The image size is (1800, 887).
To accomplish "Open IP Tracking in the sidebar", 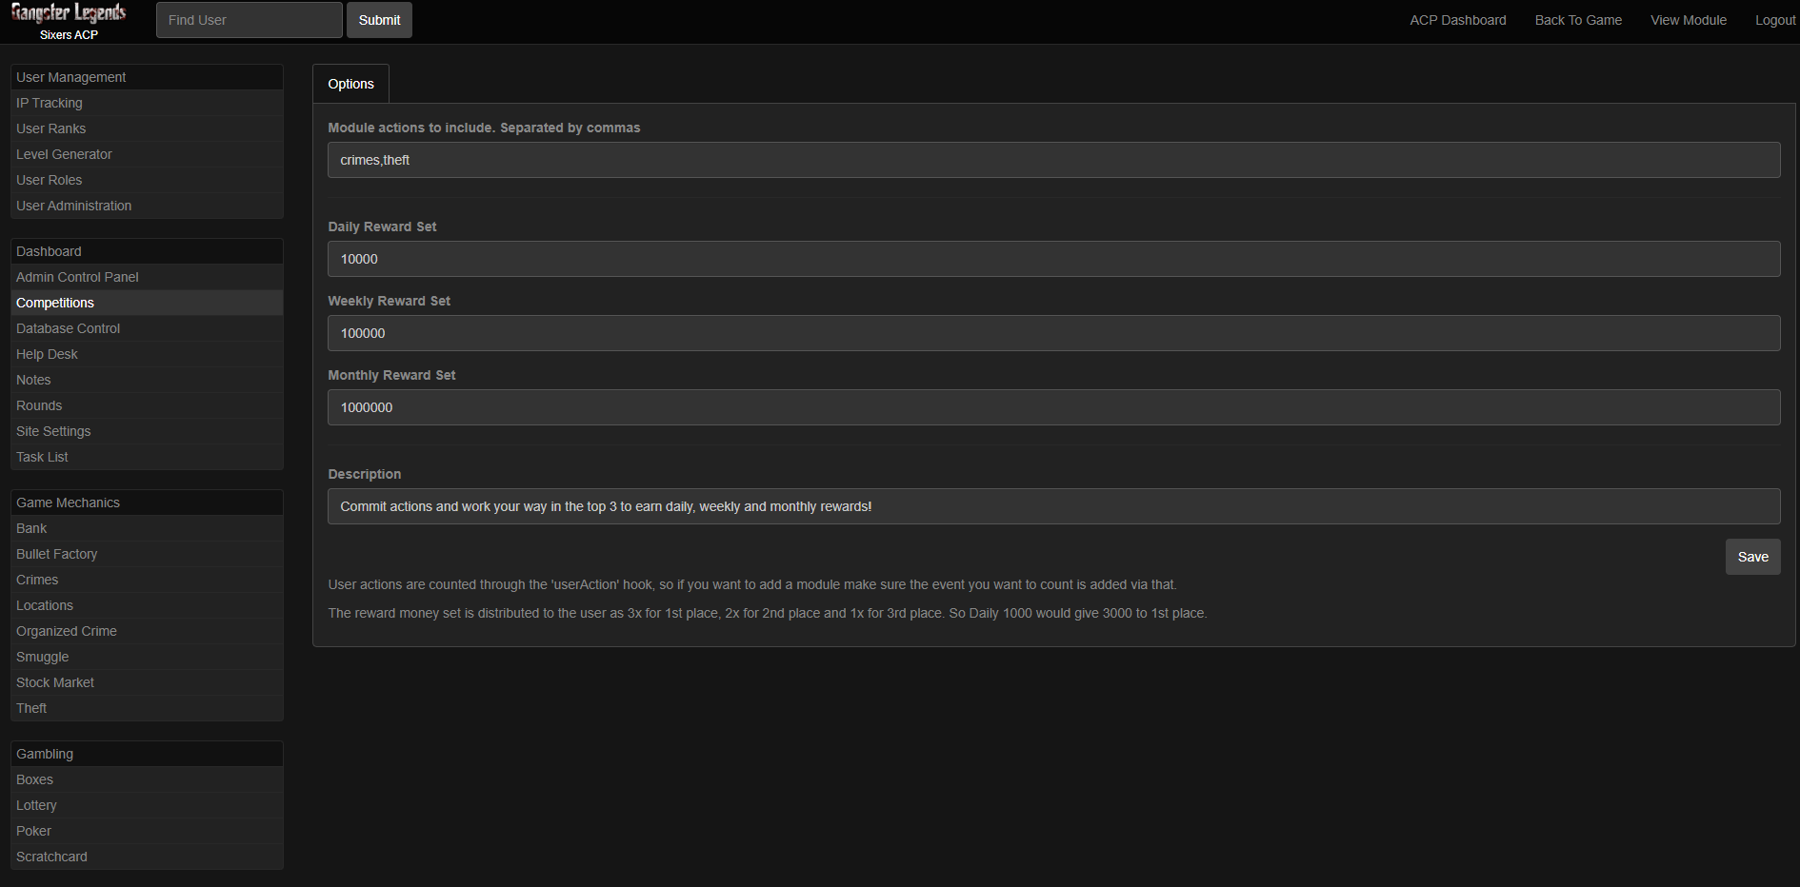I will (x=50, y=103).
